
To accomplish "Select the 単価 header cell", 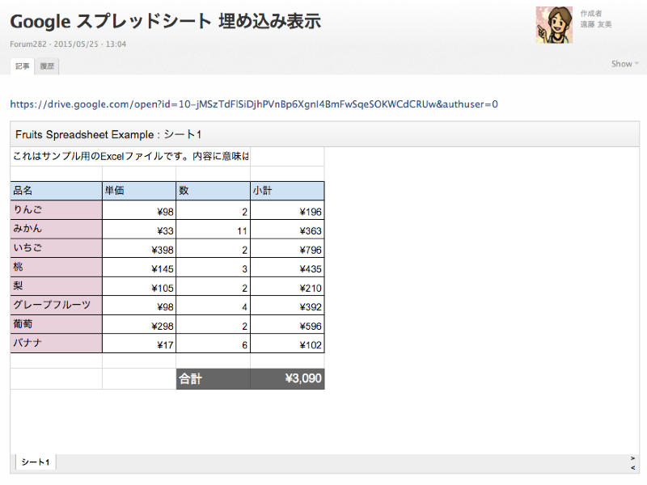I will [x=139, y=191].
